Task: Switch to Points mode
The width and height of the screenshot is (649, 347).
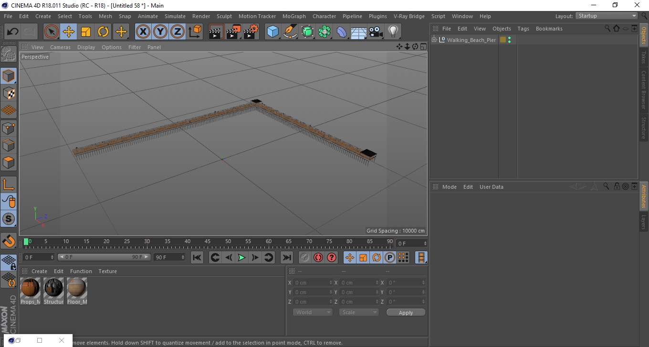Action: pyautogui.click(x=9, y=128)
